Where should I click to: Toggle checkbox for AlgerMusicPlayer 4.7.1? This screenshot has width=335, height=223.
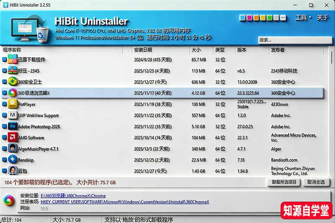coord(4,149)
